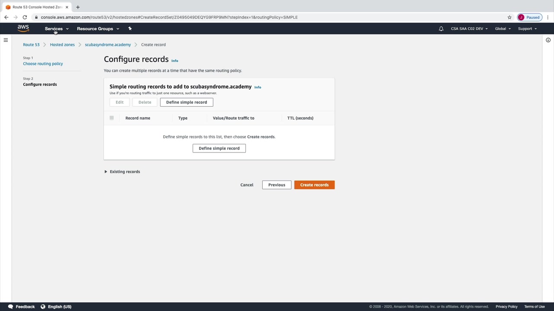Cancel the record creation
554x311 pixels.
pos(247,185)
